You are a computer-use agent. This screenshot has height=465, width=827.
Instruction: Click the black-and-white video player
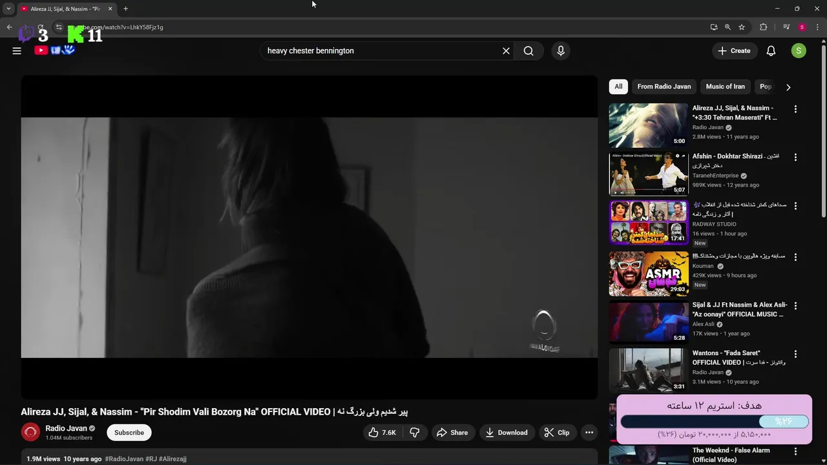point(309,237)
